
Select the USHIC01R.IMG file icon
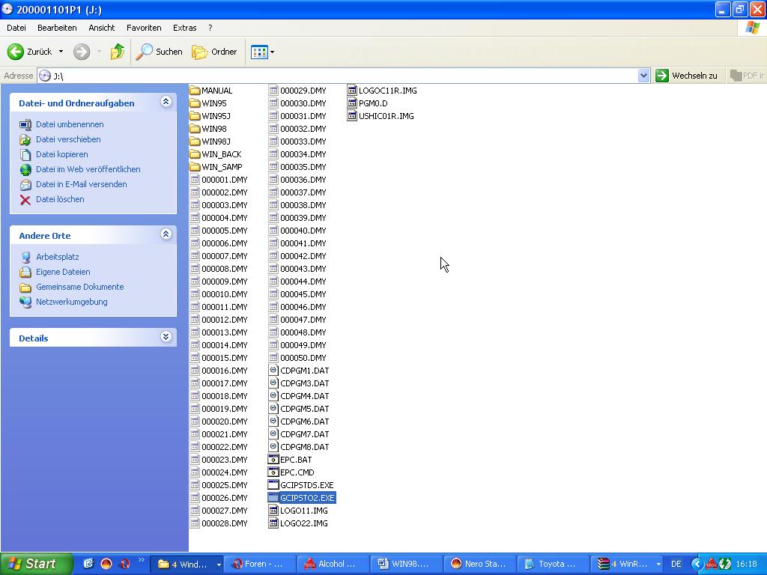(x=352, y=116)
